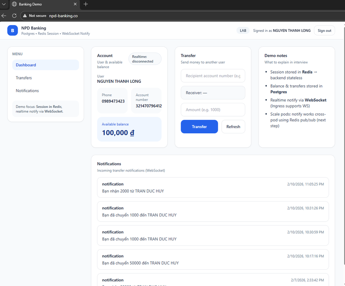
Task: Click the account number 321470796412
Action: (x=148, y=106)
